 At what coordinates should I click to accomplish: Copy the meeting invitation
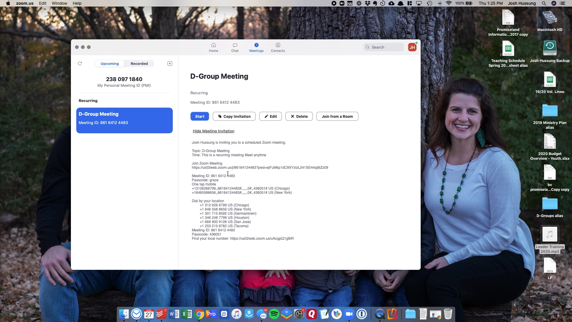234,116
